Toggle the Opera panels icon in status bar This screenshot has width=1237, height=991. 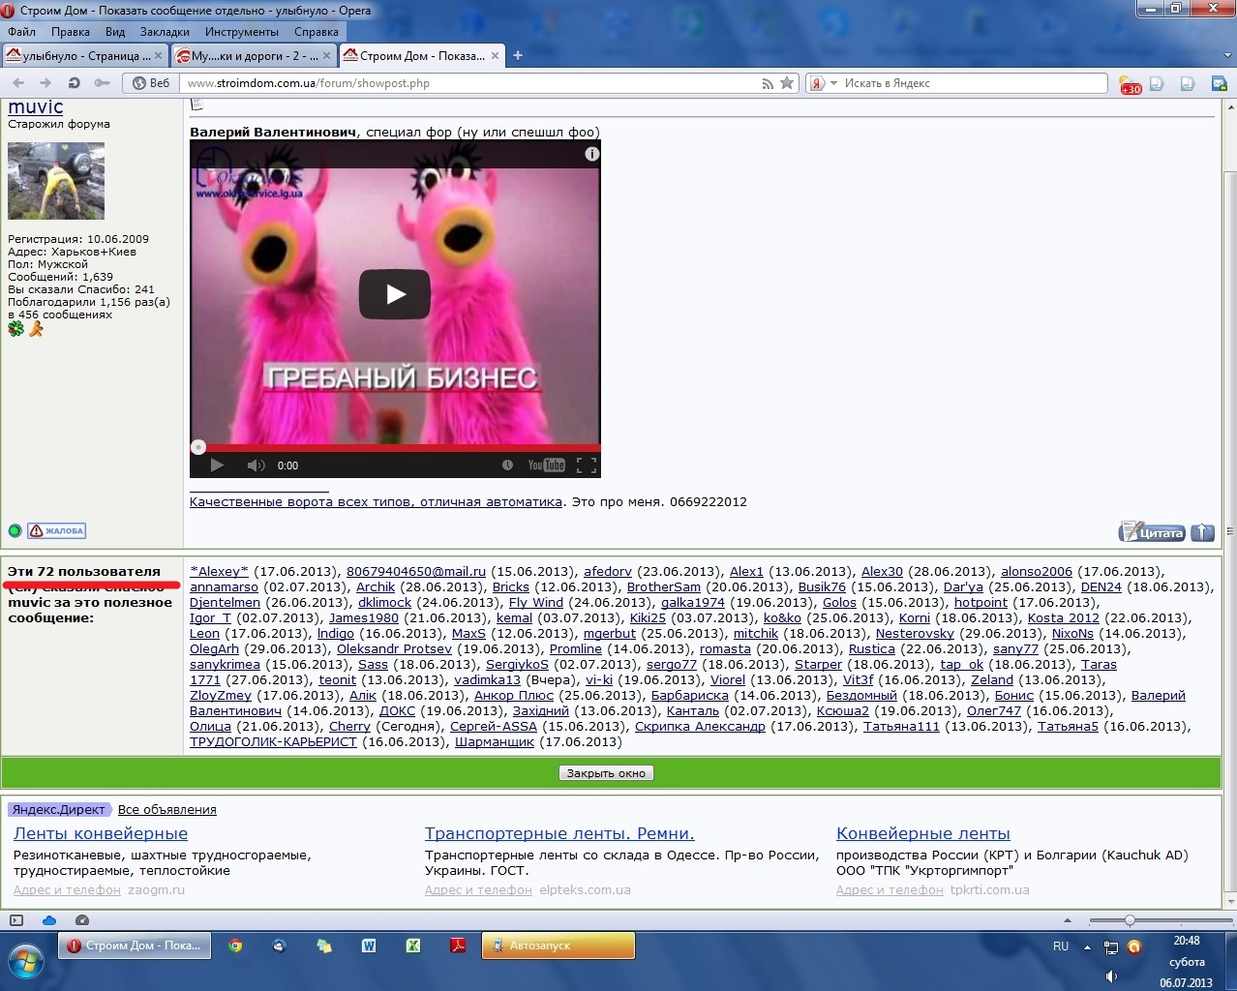click(16, 920)
